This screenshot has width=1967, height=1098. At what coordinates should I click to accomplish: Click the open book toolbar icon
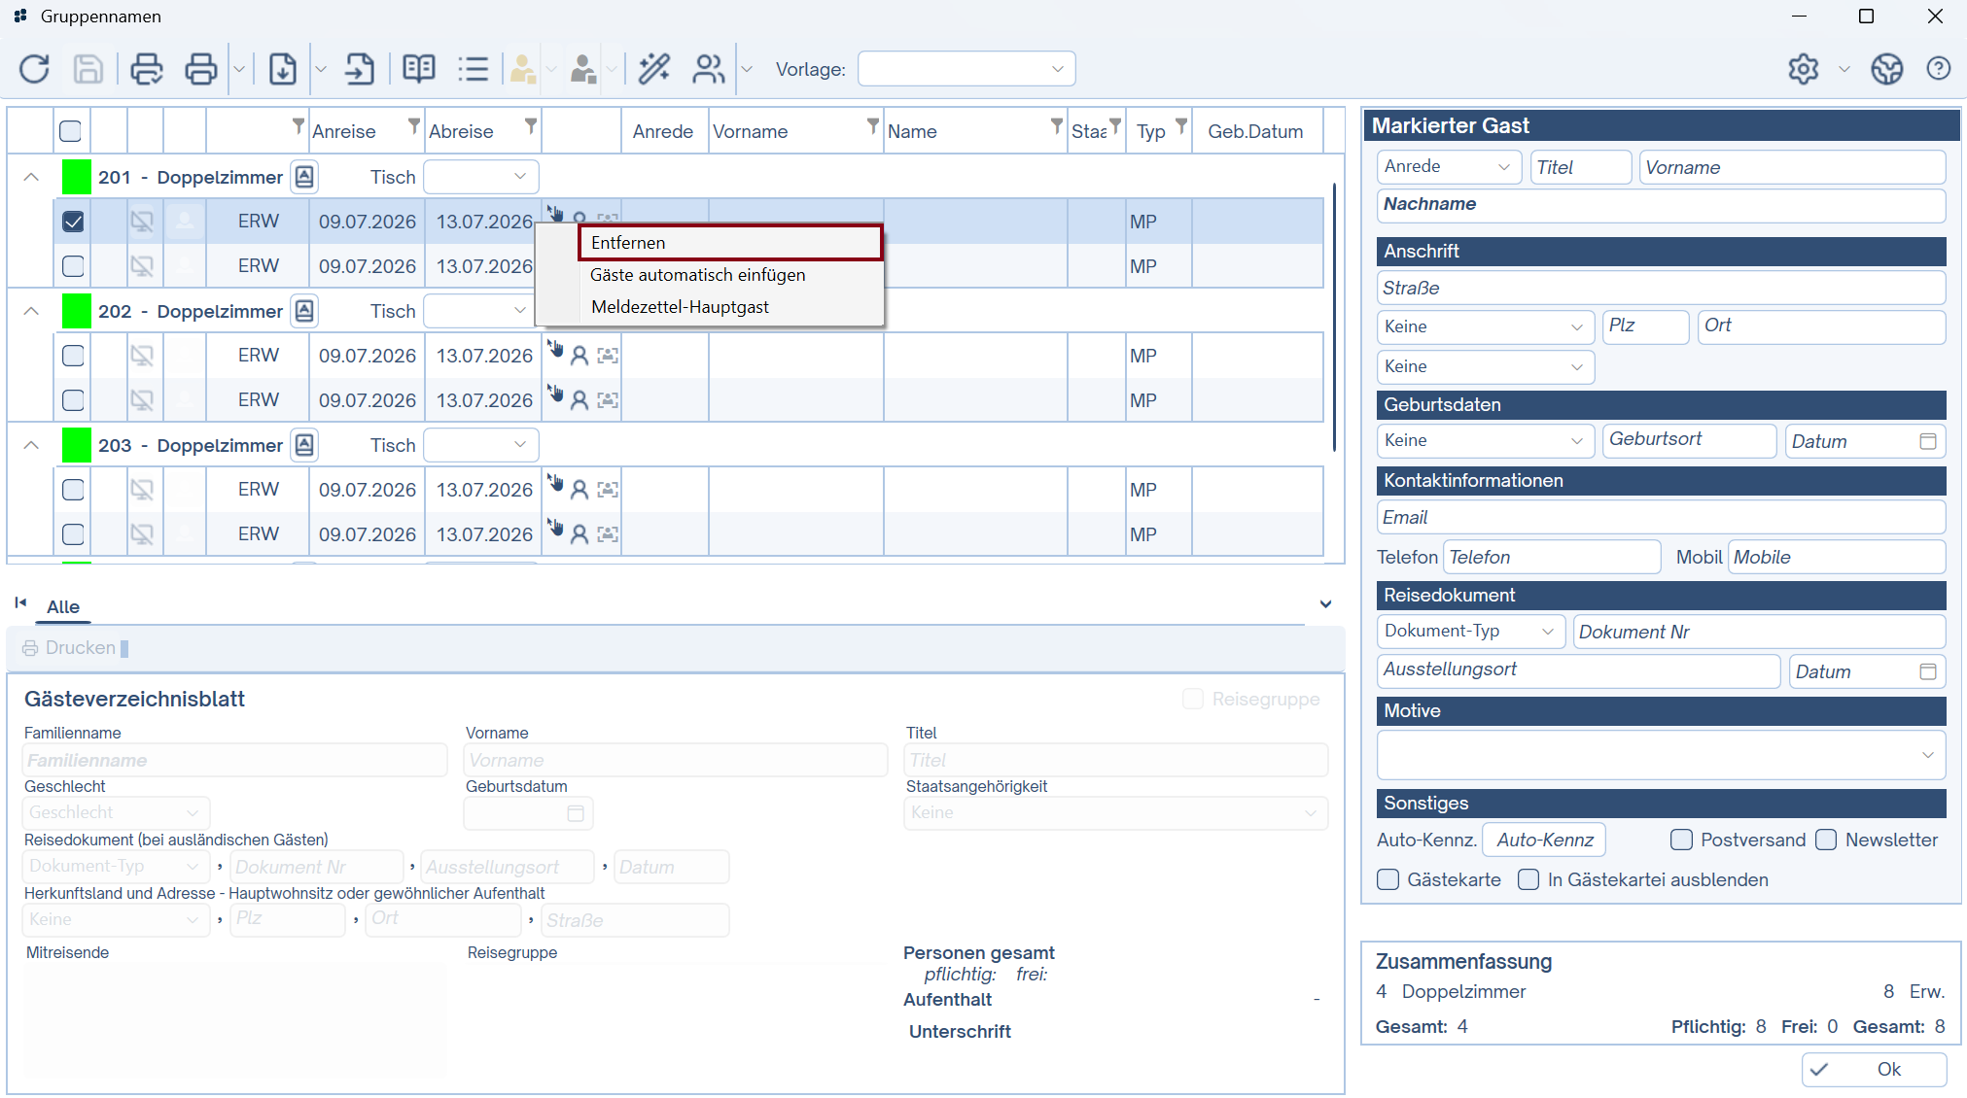pos(419,69)
